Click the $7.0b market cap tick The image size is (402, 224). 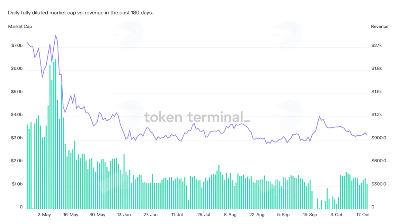pyautogui.click(x=17, y=46)
